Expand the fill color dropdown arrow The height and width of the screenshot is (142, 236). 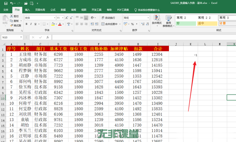tap(56, 24)
